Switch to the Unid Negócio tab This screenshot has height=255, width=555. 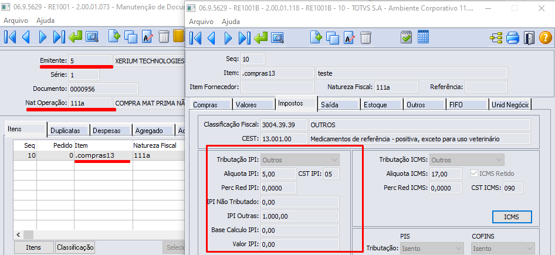pos(510,105)
